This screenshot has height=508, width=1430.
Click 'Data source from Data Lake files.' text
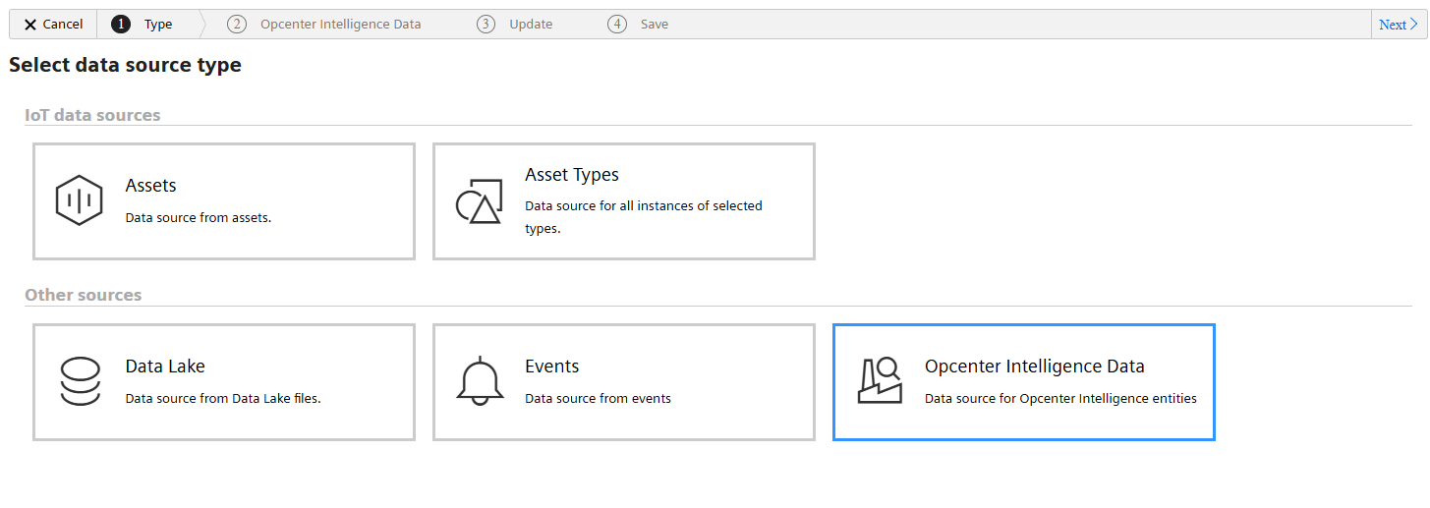click(x=224, y=399)
